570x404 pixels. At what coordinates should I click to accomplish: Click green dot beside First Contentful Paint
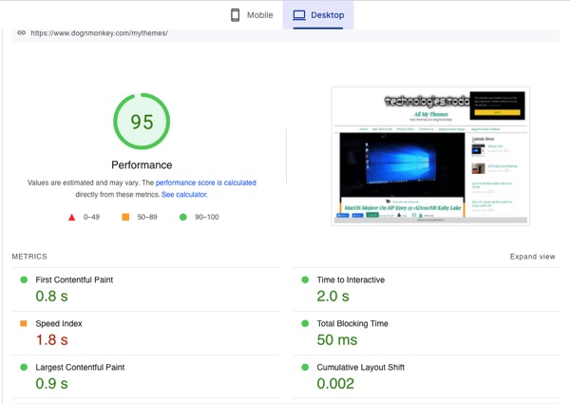pos(24,280)
